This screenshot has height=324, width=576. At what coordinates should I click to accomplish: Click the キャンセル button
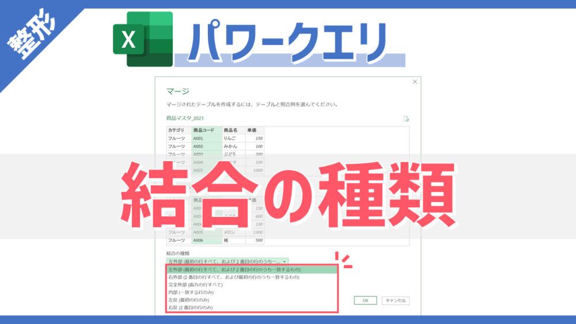[x=396, y=300]
